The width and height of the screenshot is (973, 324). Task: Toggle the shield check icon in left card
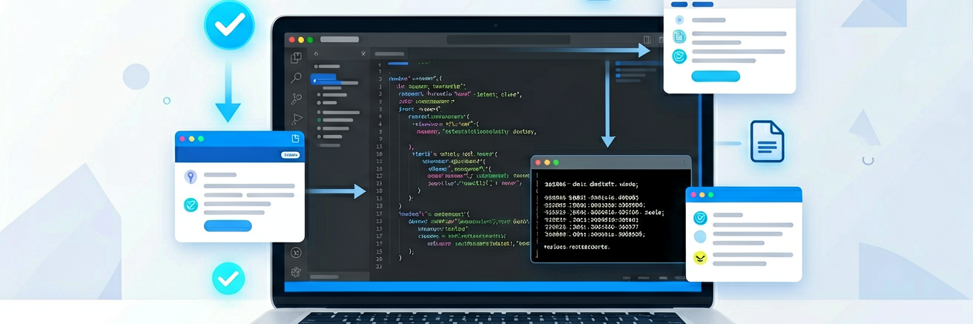pos(191,205)
